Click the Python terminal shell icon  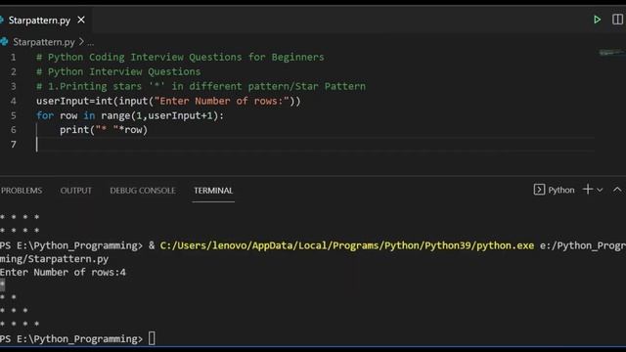(539, 190)
